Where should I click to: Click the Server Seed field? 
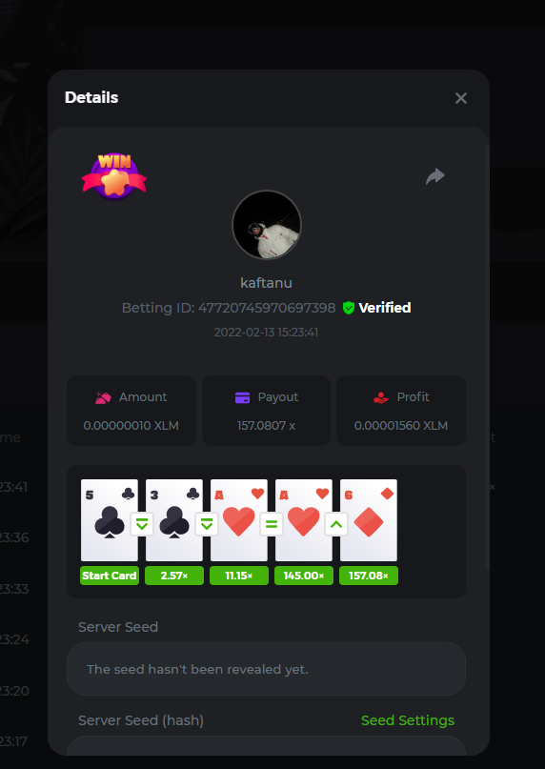pos(267,669)
